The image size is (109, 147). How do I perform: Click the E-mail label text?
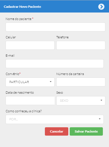coord(10,56)
